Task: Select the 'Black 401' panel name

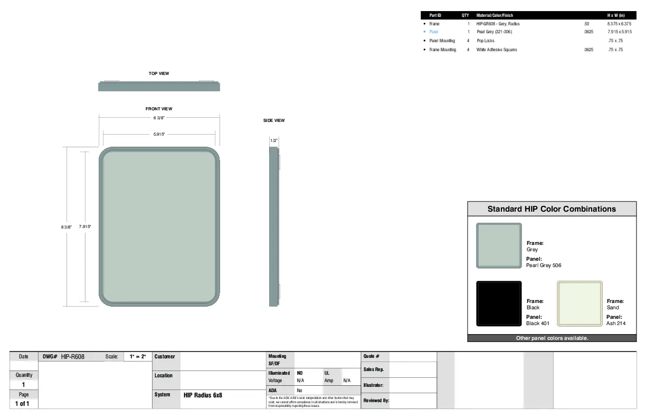Action: click(538, 323)
